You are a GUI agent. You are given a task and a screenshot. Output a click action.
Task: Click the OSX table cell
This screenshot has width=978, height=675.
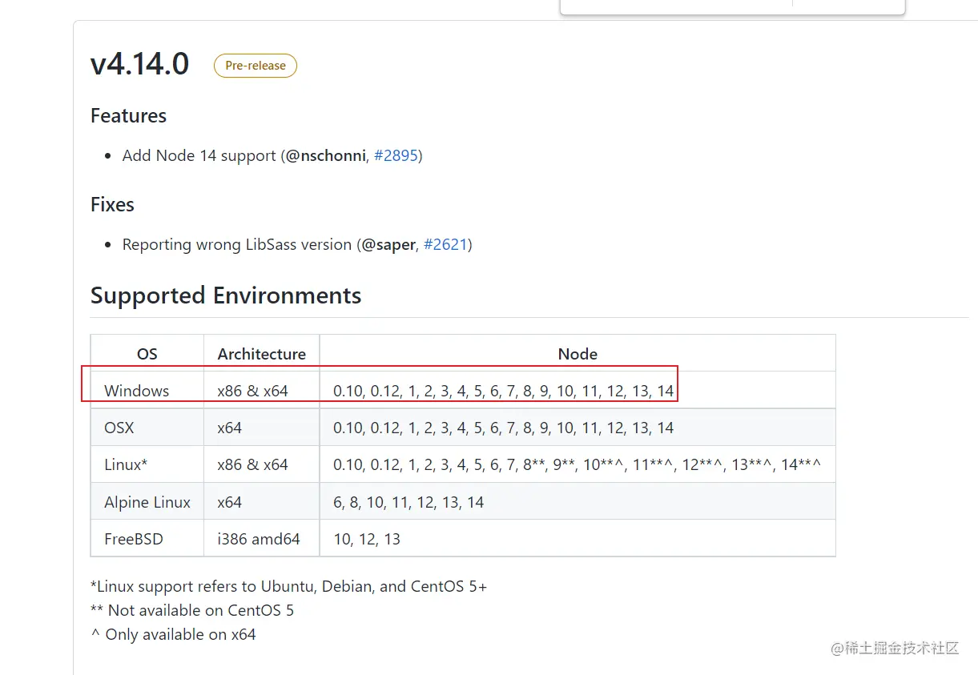[119, 428]
